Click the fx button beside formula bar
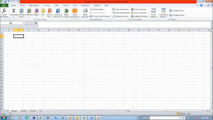The height and width of the screenshot is (120, 213). point(36,23)
